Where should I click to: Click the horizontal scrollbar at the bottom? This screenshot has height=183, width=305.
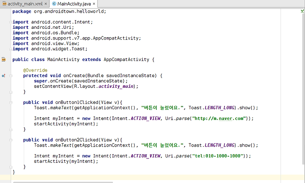click(x=63, y=182)
